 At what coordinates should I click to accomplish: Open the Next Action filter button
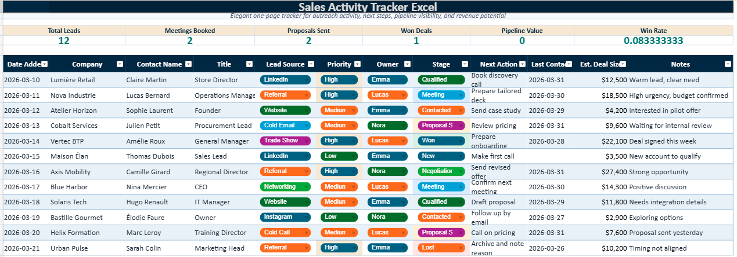(523, 64)
